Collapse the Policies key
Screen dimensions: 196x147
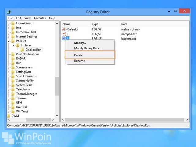pos(9,41)
